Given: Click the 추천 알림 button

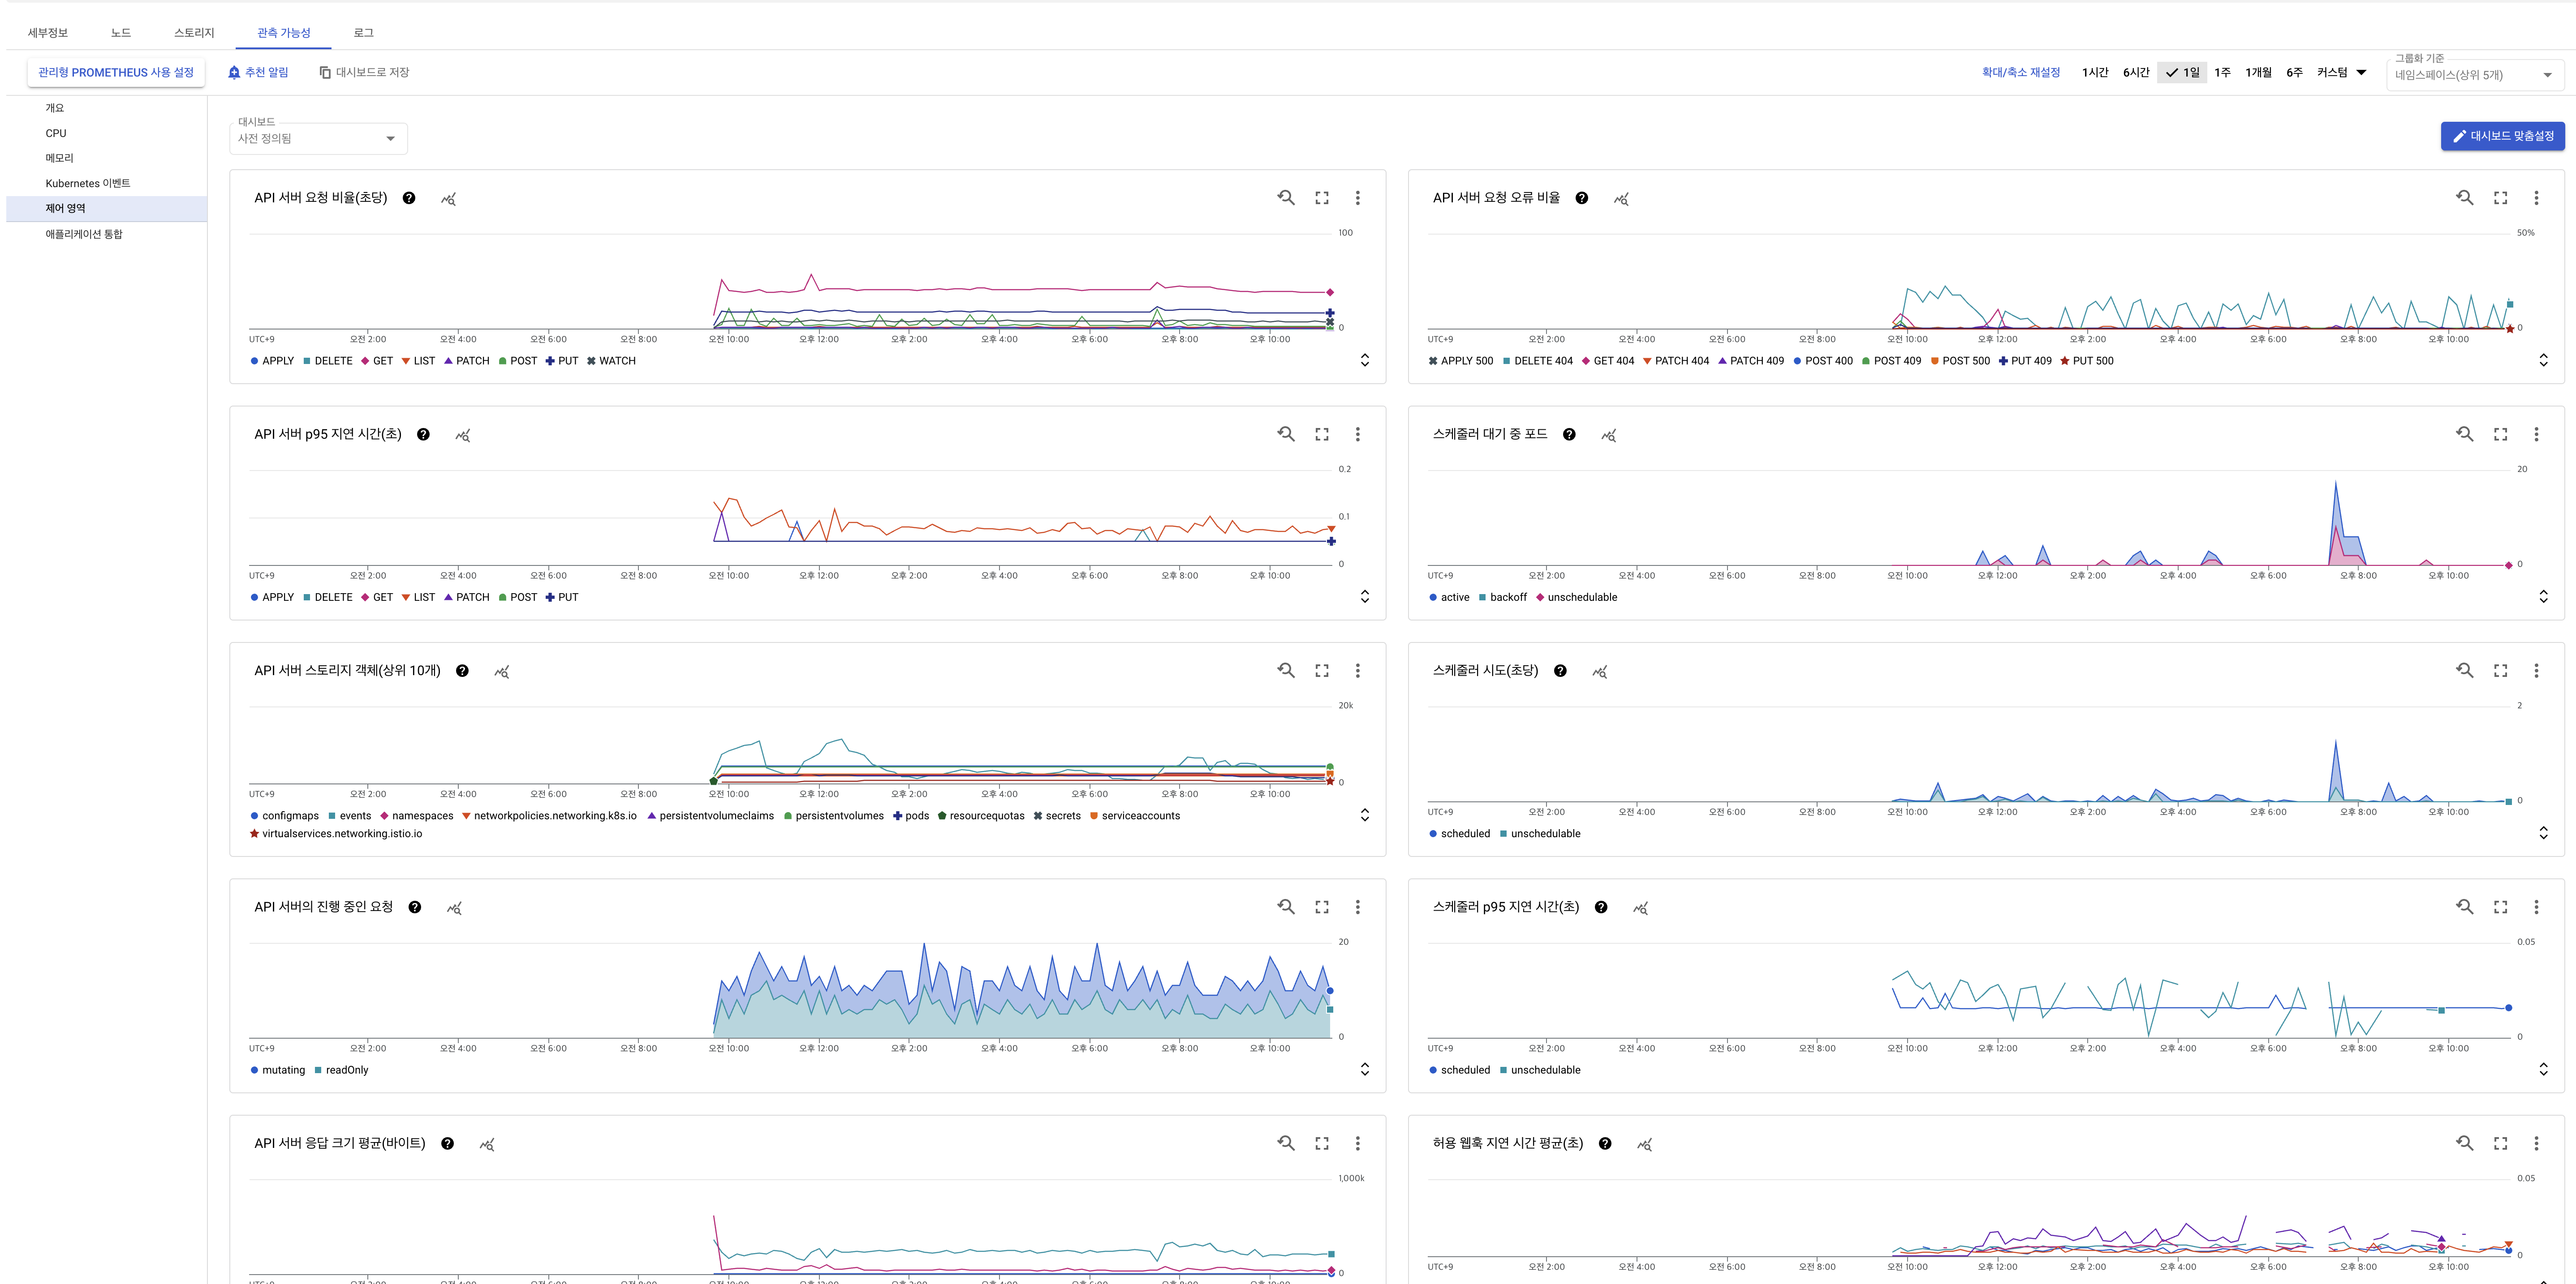Looking at the screenshot, I should click(258, 72).
